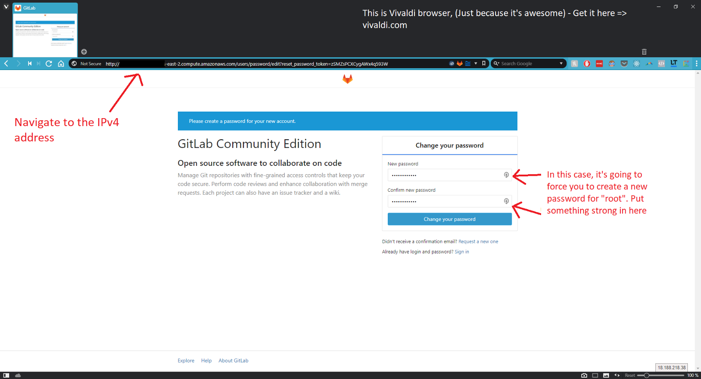Click the Request a new one link
This screenshot has height=379, width=701.
pos(478,242)
